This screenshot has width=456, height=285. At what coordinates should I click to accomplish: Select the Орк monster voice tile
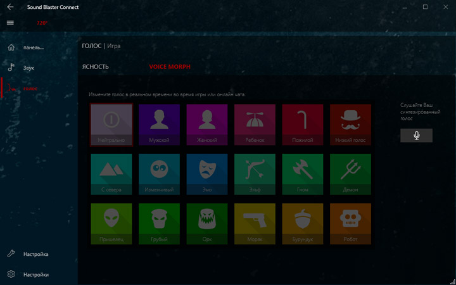tap(206, 224)
